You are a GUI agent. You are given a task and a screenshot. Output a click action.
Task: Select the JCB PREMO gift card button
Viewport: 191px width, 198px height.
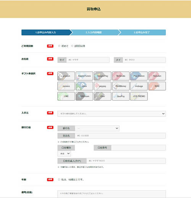[139, 96]
